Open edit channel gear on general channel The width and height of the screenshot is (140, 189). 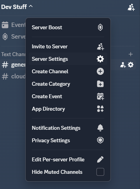point(131,65)
